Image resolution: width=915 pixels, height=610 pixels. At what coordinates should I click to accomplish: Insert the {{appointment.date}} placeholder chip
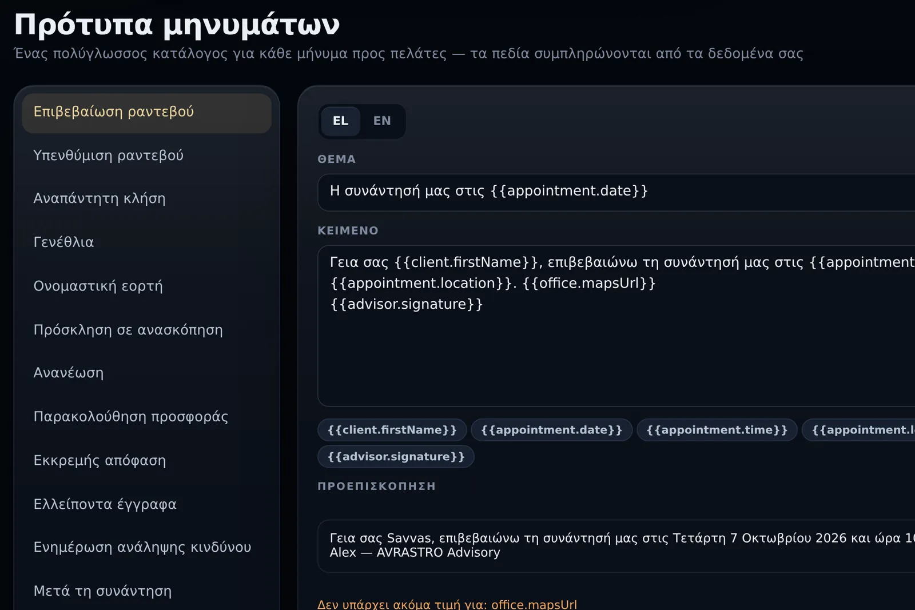point(551,430)
